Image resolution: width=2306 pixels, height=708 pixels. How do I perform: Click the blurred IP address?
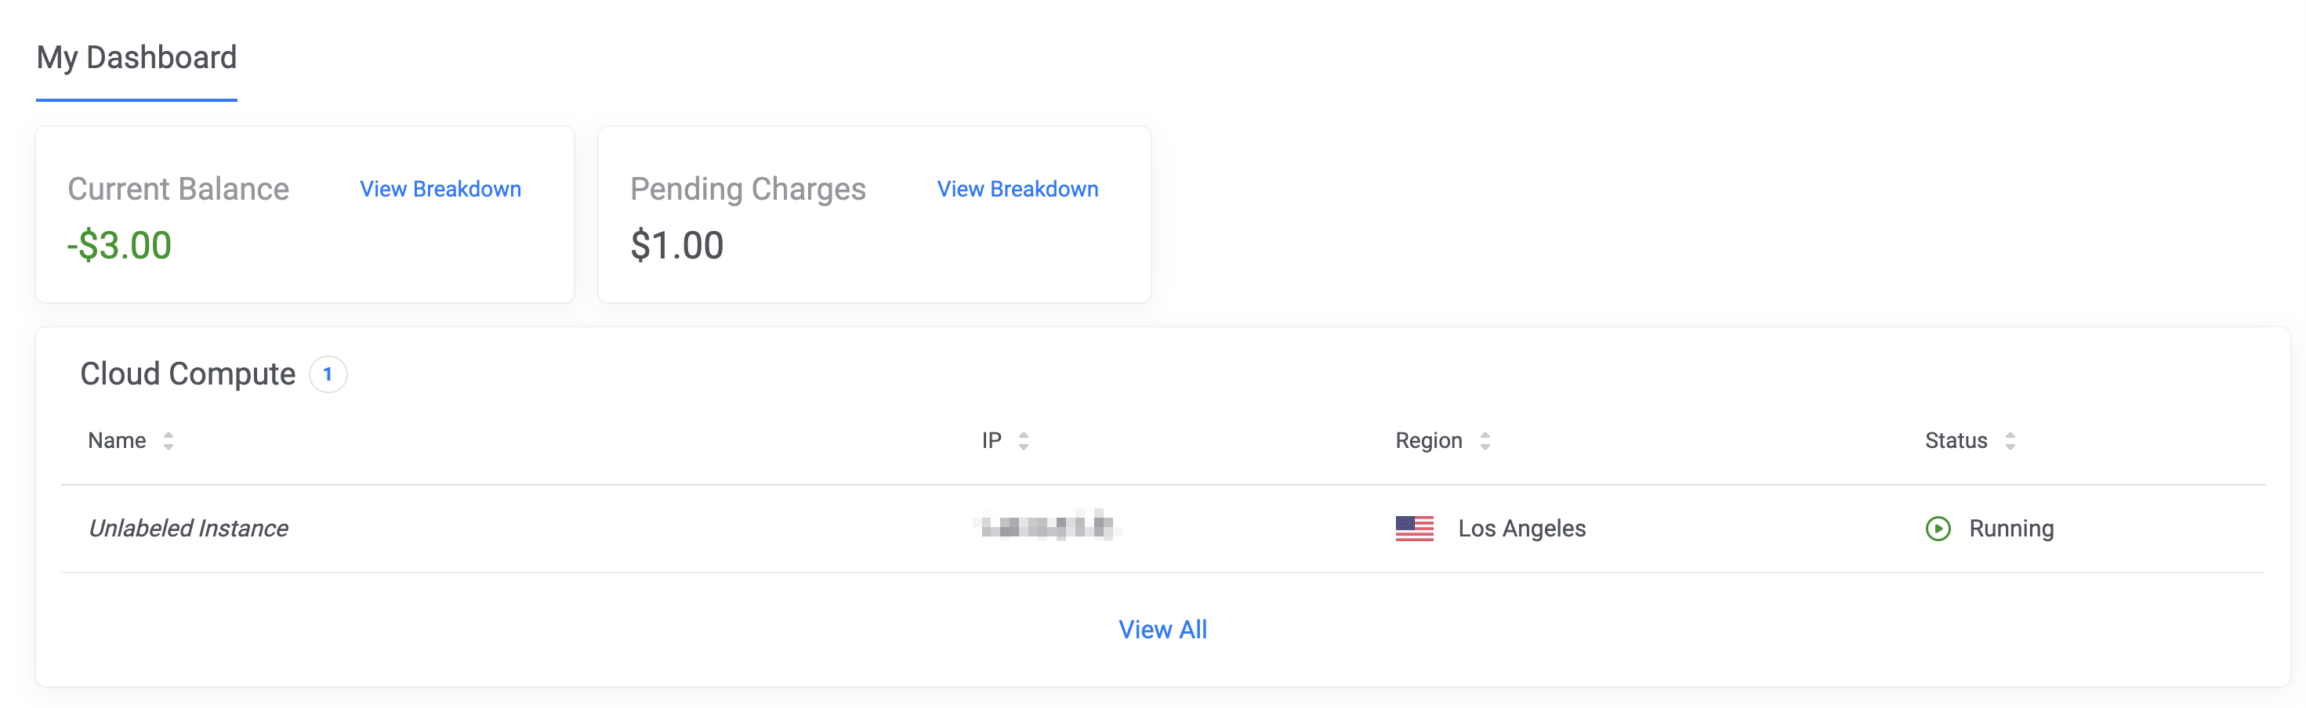coord(1048,526)
